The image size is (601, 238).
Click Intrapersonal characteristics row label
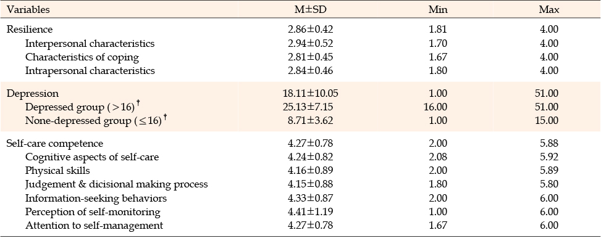click(x=90, y=71)
